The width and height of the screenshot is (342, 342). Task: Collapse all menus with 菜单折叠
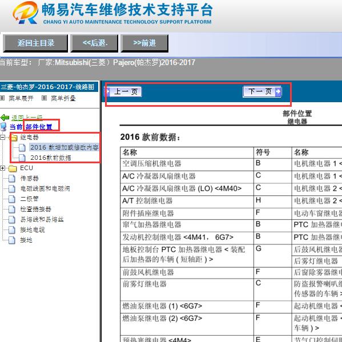tap(63, 98)
